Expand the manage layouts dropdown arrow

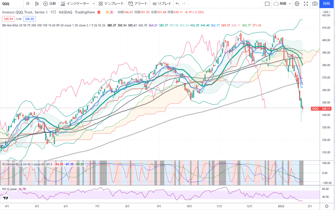point(290,4)
